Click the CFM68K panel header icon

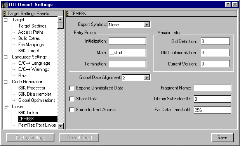(67, 14)
